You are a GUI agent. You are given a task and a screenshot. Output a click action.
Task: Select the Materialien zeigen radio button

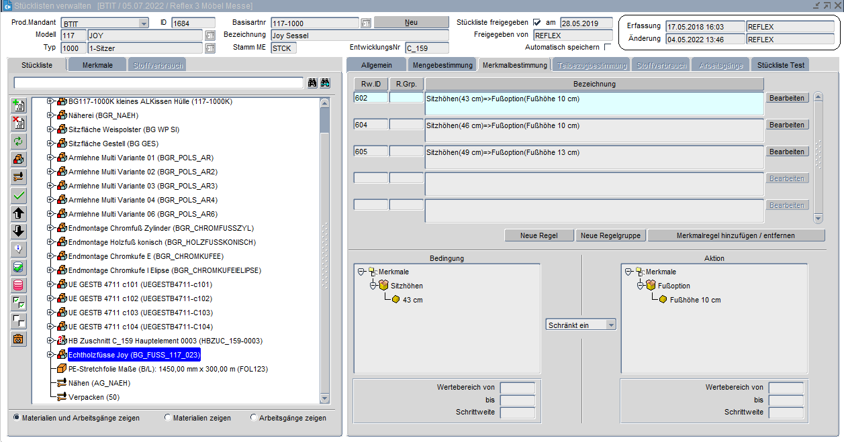[x=168, y=418]
